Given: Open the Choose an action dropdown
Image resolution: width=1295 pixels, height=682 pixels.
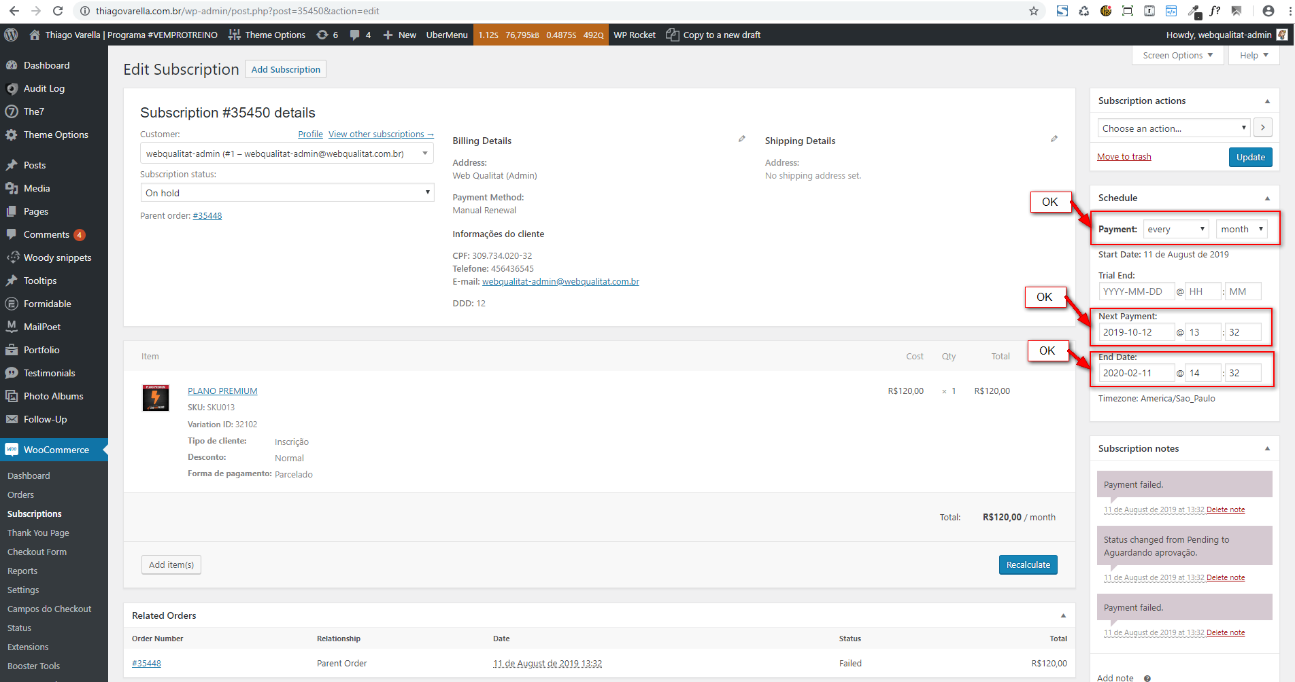Looking at the screenshot, I should coord(1174,128).
